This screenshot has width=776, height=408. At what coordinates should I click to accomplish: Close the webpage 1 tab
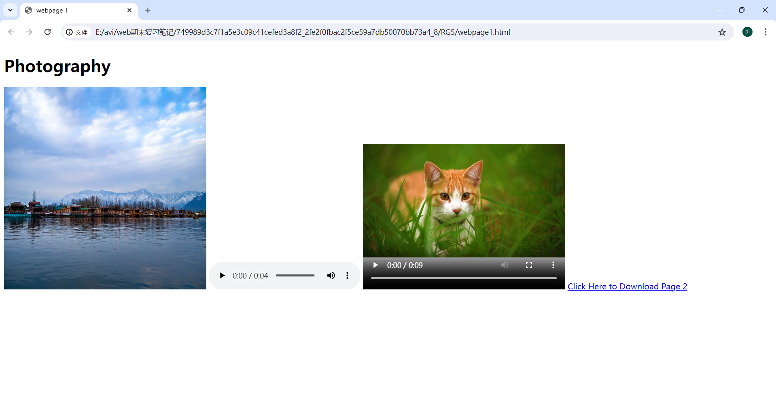129,10
